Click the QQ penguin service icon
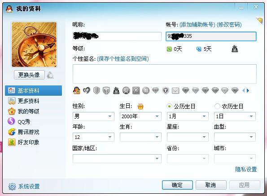 click(77, 90)
